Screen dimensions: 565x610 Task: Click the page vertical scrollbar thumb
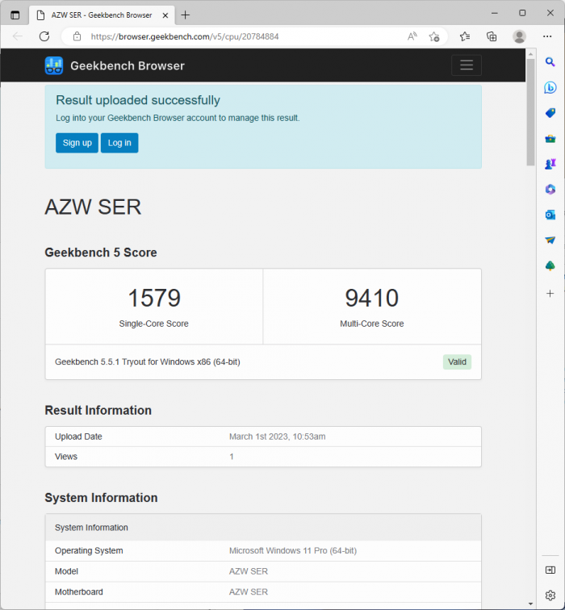coord(530,111)
